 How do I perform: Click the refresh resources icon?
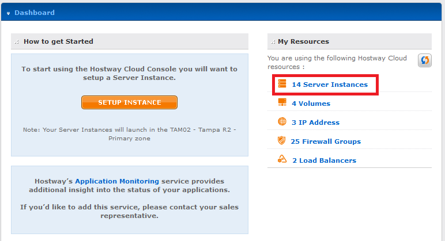(x=425, y=60)
